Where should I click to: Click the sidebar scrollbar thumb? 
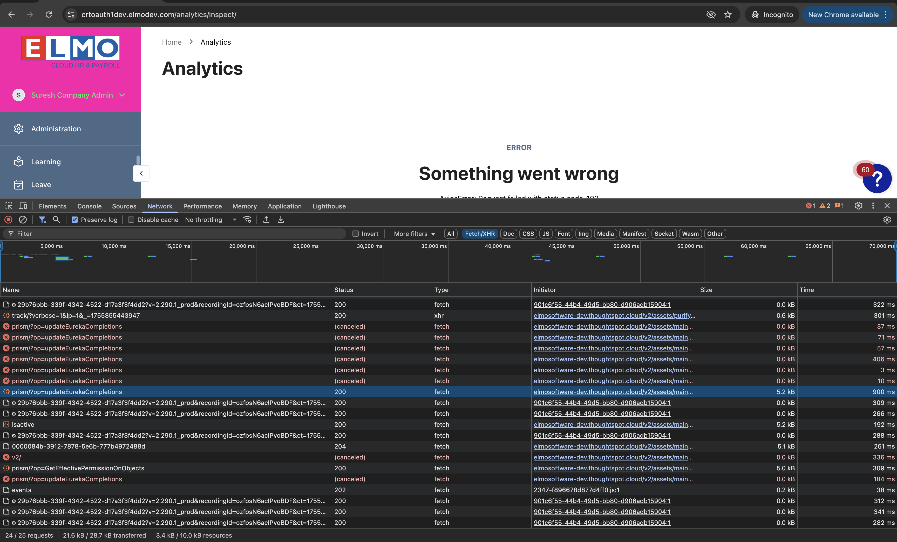pyautogui.click(x=138, y=160)
